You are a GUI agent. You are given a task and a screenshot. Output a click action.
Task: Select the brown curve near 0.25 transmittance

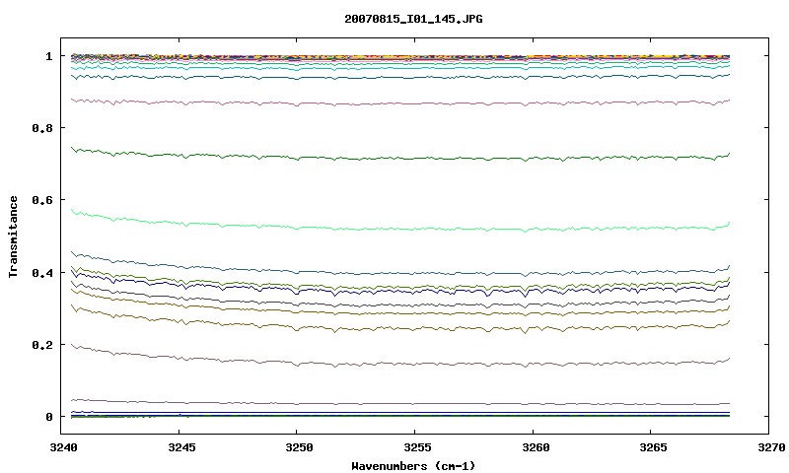point(402,329)
